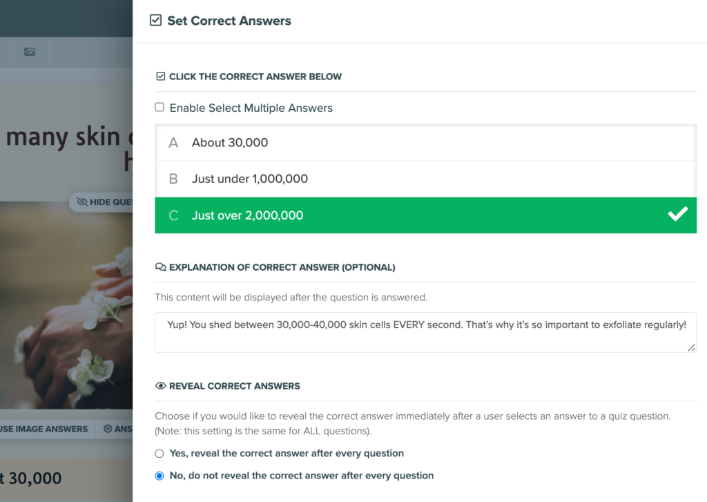Click the white checkmark on answer C
This screenshot has height=502, width=707.
pos(678,214)
